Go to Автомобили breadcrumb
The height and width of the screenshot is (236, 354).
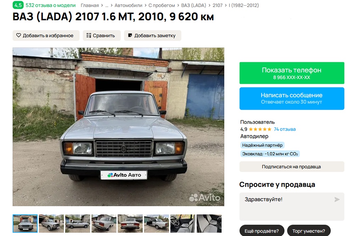(x=128, y=5)
